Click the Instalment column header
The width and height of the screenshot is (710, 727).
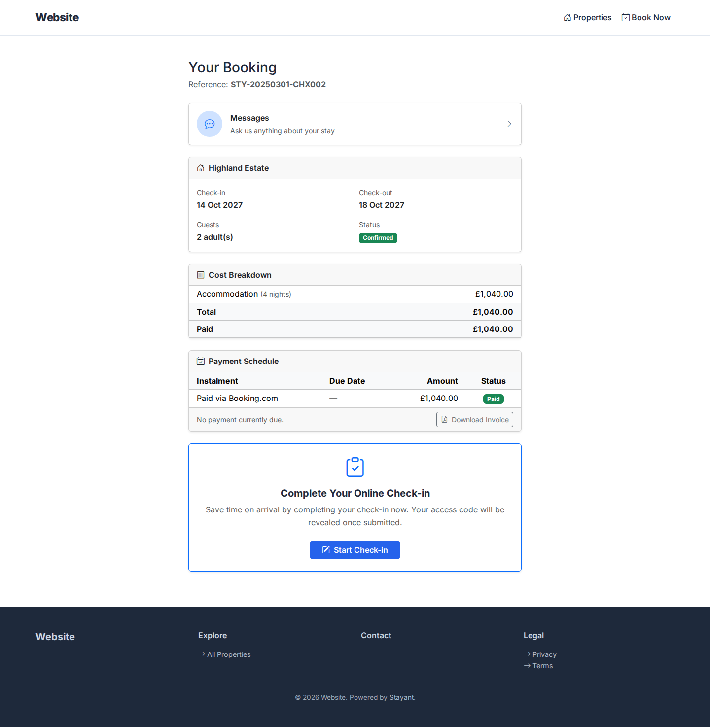(217, 381)
